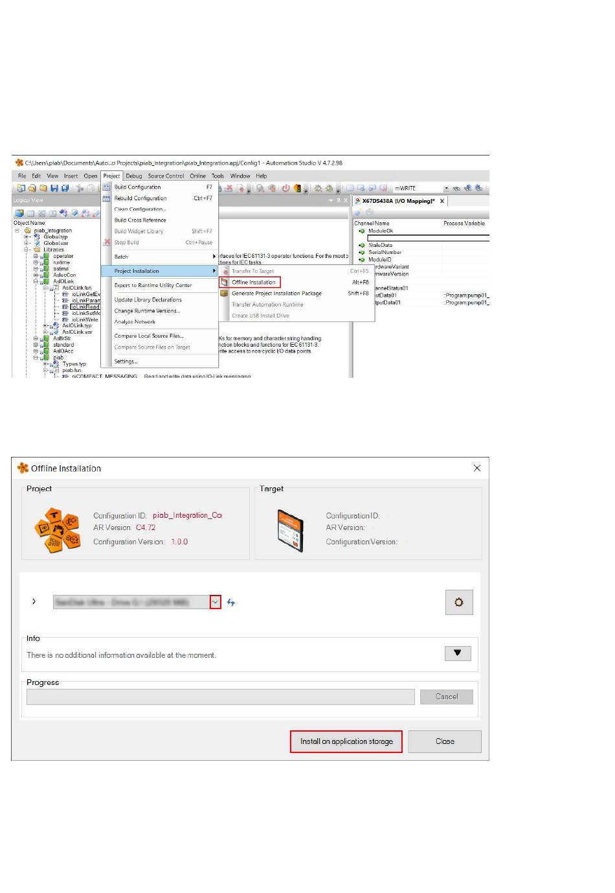This screenshot has height=893, width=615.
Task: Select Offline Installation from the submenu
Action: 254,283
